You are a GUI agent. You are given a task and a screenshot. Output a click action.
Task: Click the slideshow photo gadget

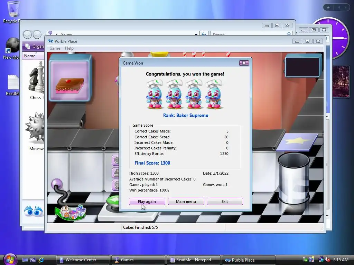(x=341, y=81)
